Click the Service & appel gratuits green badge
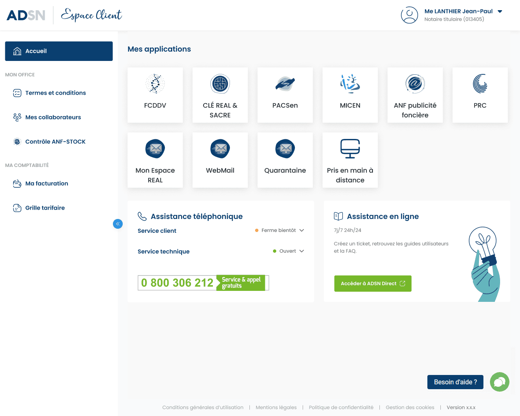Viewport: 520px width, 416px height. click(x=241, y=283)
